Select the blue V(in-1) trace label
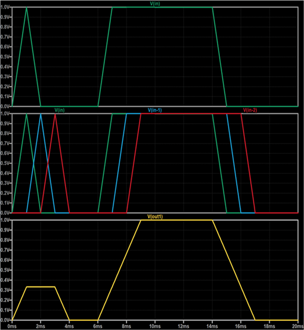 pos(155,110)
